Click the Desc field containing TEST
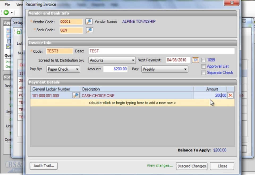Viewport: 255px width, 175px height. (161, 51)
